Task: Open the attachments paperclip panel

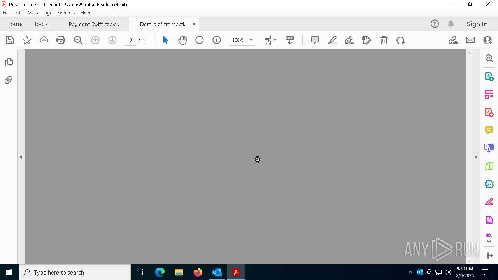Action: 9,80
